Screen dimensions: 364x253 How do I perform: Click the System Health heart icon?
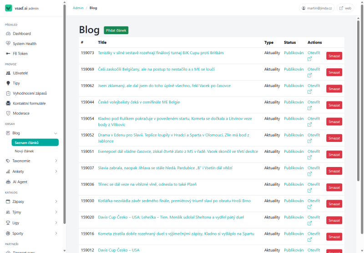[x=8, y=43]
